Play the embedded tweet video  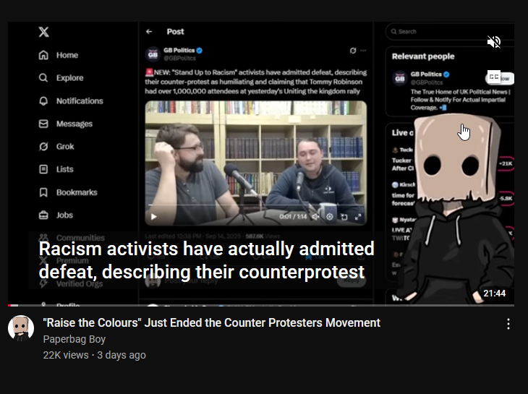(x=154, y=216)
